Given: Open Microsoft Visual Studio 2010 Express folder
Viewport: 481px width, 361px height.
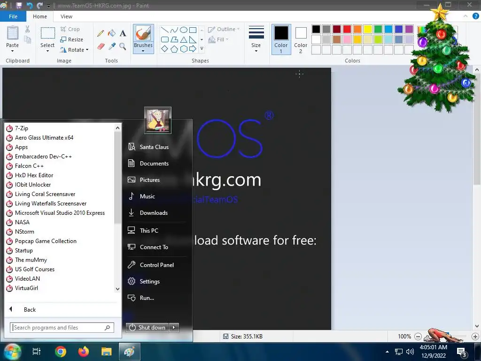Looking at the screenshot, I should [x=60, y=213].
